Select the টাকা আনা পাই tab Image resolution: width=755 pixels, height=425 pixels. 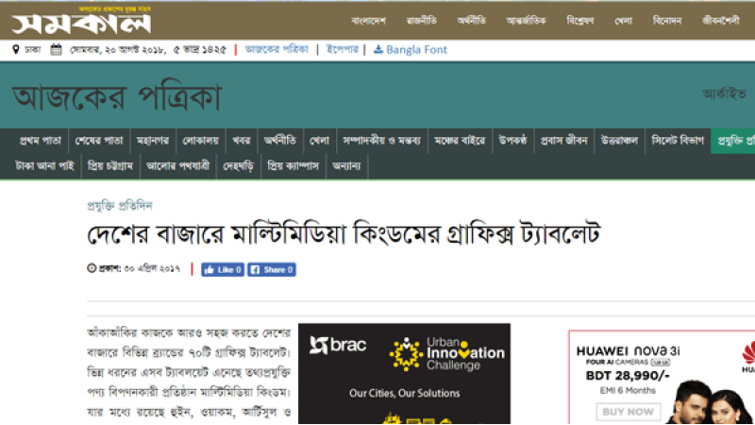(44, 166)
